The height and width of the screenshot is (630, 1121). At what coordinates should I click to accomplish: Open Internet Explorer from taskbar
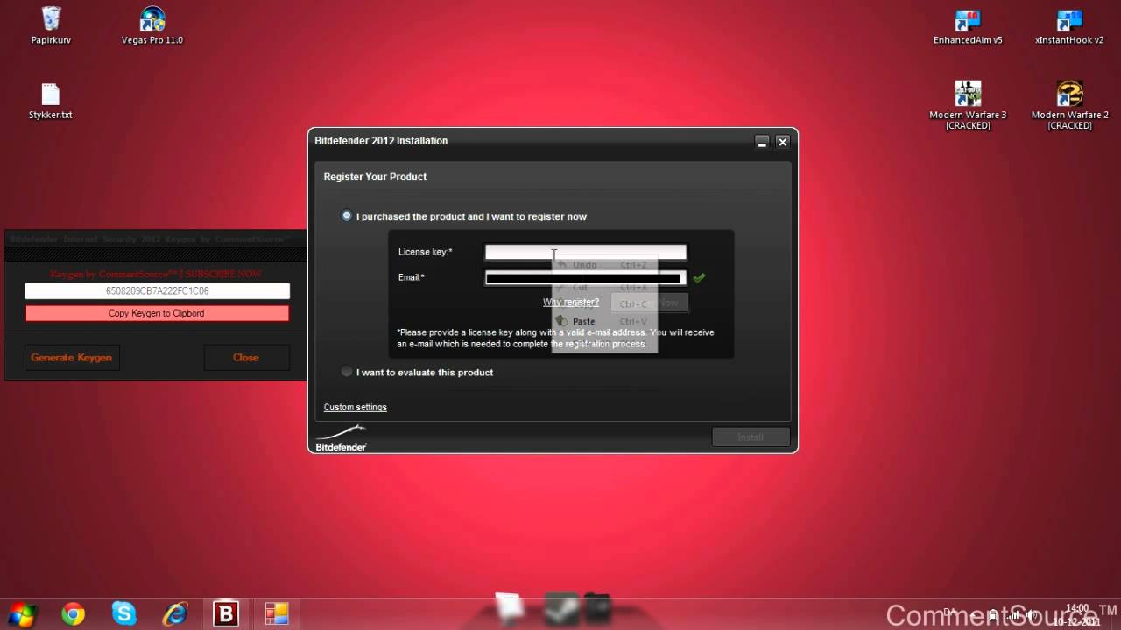[x=175, y=614]
